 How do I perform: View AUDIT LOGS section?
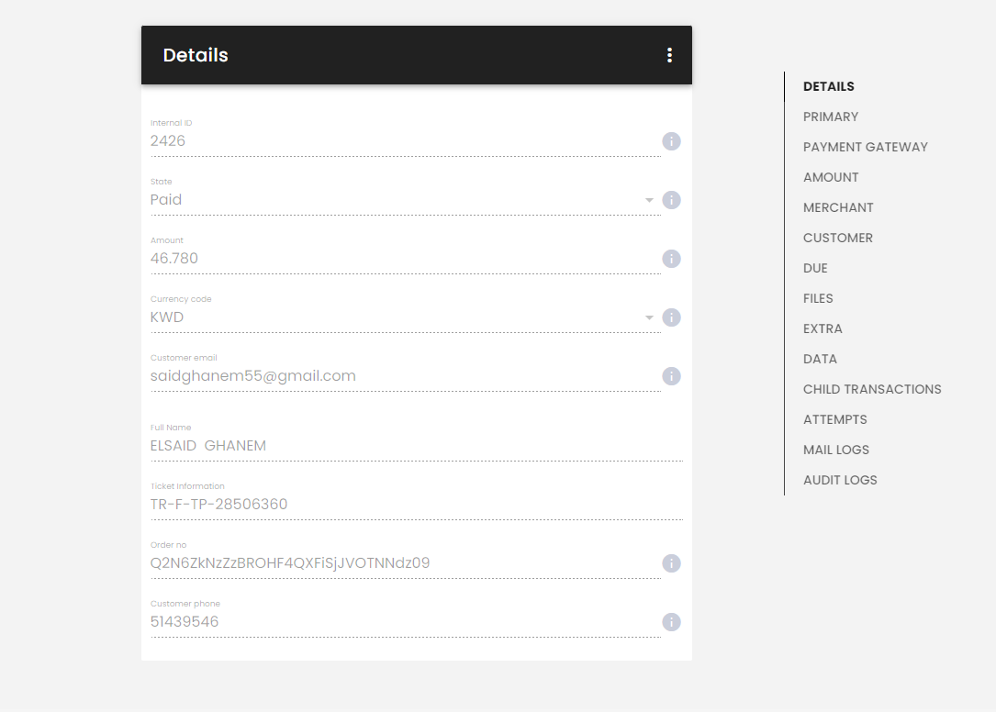coord(840,480)
